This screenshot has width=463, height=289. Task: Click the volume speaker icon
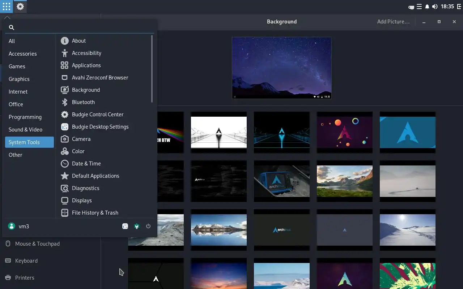click(435, 7)
